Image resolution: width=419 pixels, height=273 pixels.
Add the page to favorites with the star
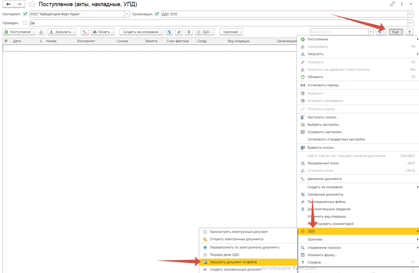pyautogui.click(x=32, y=4)
